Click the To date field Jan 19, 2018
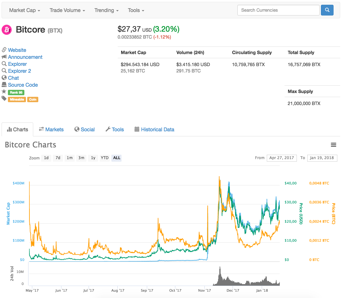 (322, 158)
